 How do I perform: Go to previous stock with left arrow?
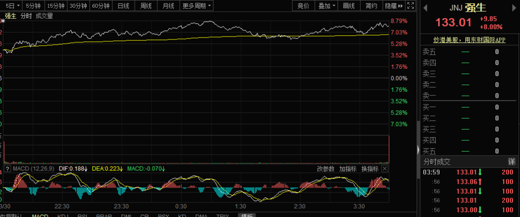click(x=425, y=8)
